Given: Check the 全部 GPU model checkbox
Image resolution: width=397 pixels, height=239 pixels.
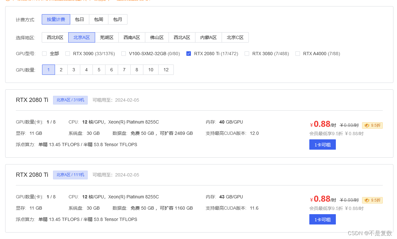Looking at the screenshot, I should (x=44, y=54).
